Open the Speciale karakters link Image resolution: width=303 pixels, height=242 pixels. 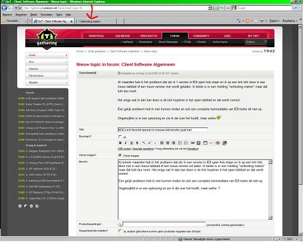143,149
